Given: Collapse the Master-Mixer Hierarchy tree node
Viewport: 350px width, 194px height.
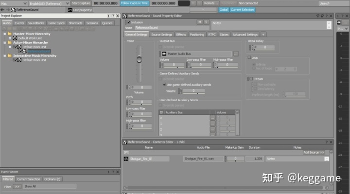Looking at the screenshot, I should click(5, 34).
